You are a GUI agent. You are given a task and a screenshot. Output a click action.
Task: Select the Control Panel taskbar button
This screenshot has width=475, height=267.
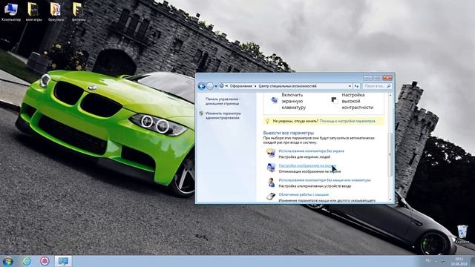pos(63,261)
